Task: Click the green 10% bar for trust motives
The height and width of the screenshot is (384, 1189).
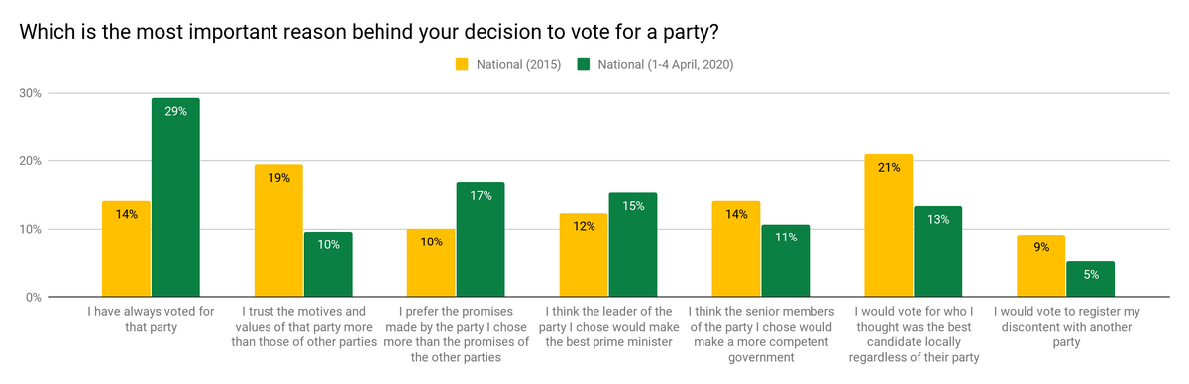Action: (x=328, y=264)
